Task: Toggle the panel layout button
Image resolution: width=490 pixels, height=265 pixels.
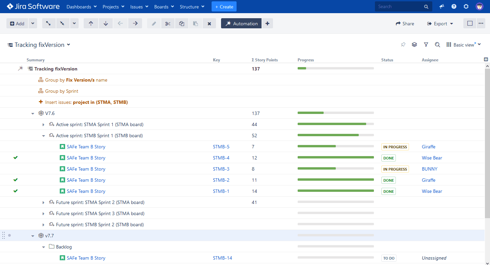Action: [470, 24]
